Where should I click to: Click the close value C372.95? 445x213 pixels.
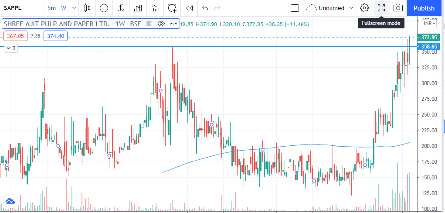click(253, 24)
